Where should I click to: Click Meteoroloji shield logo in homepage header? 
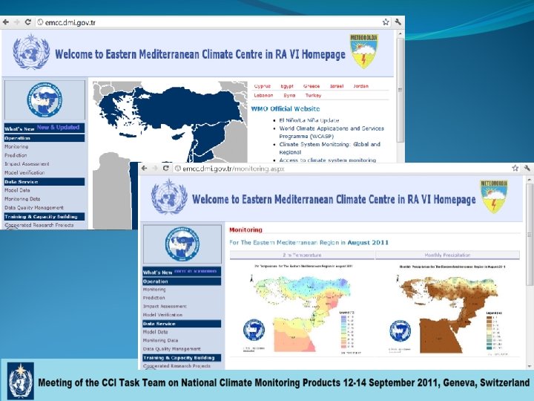coord(364,50)
